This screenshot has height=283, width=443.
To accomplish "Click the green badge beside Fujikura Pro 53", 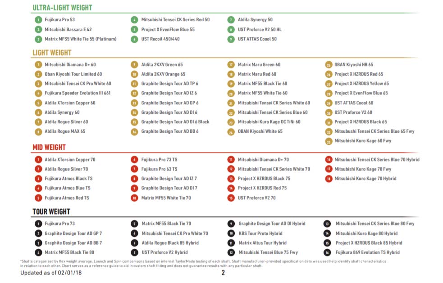I will pos(38,20).
